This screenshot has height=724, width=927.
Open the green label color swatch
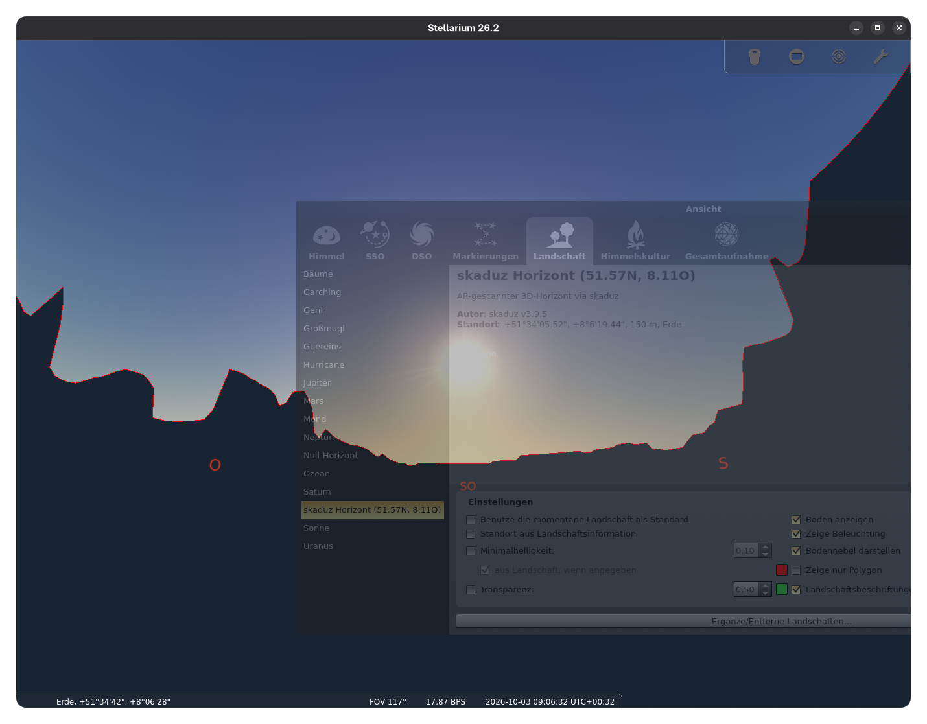782,589
